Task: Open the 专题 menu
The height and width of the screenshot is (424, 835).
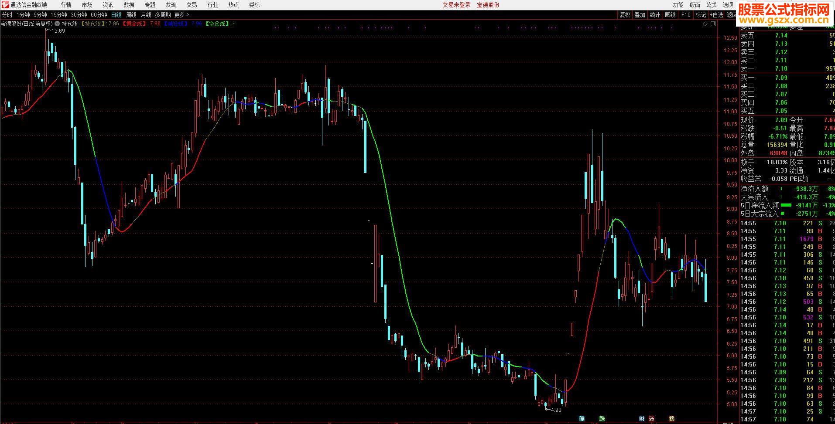Action: click(x=150, y=5)
